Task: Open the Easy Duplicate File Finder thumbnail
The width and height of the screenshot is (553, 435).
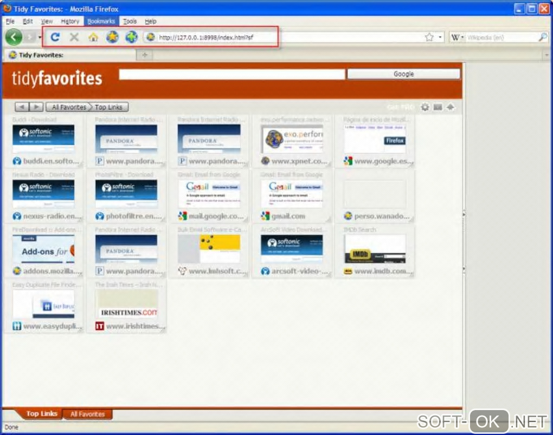Action: point(43,304)
